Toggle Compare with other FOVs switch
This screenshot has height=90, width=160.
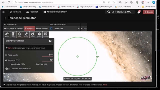[x=7, y=69]
